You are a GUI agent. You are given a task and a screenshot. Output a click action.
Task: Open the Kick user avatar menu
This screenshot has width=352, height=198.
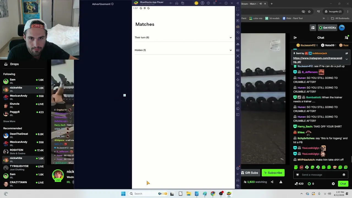[342, 28]
